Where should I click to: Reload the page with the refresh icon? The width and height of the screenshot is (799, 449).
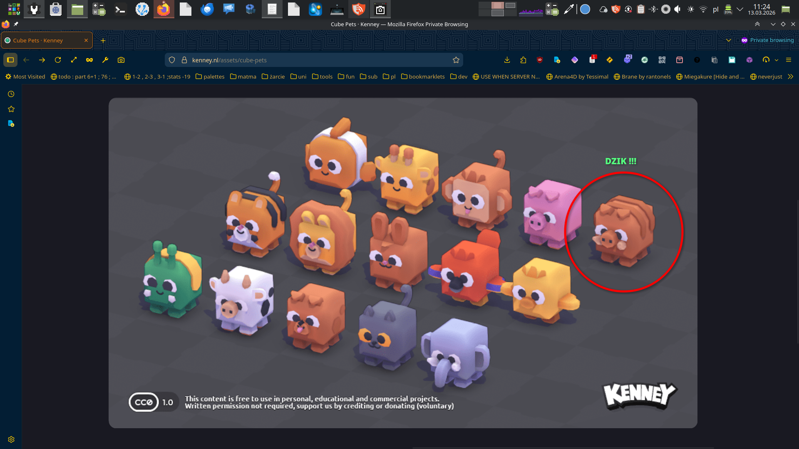click(x=58, y=60)
